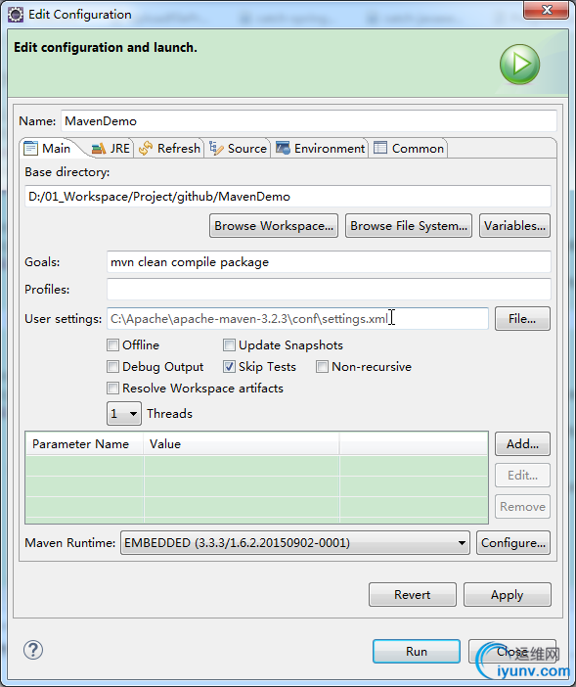Click the Configure... Maven runtime button
The image size is (576, 687).
[x=513, y=543]
